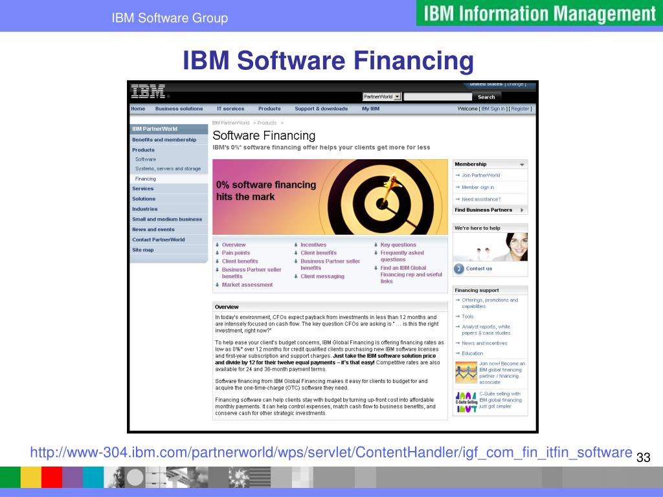Click the C-Suite Selling thumbnail image

(466, 402)
